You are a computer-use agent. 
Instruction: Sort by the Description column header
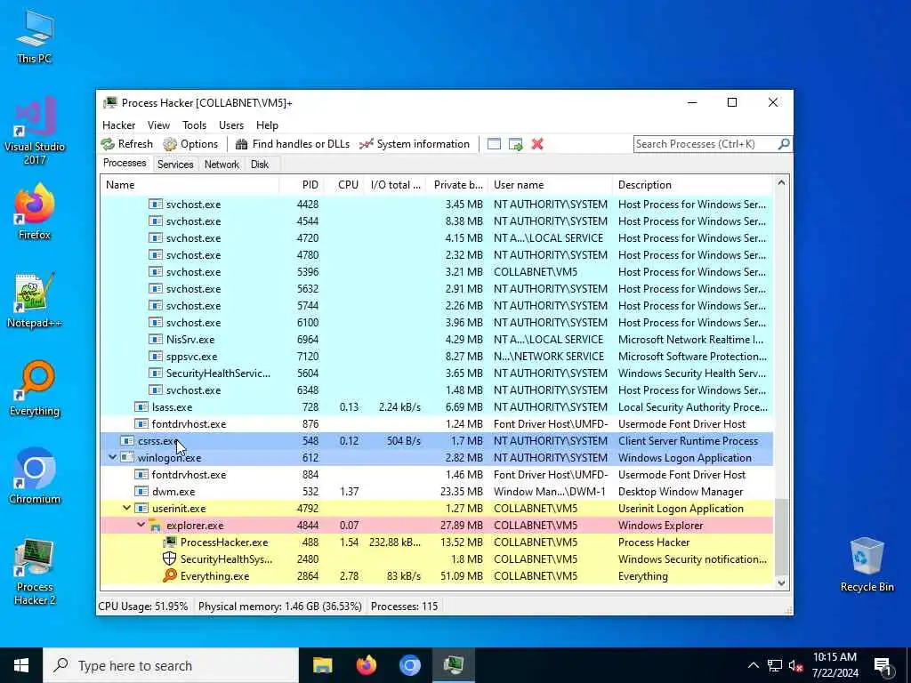coord(692,185)
